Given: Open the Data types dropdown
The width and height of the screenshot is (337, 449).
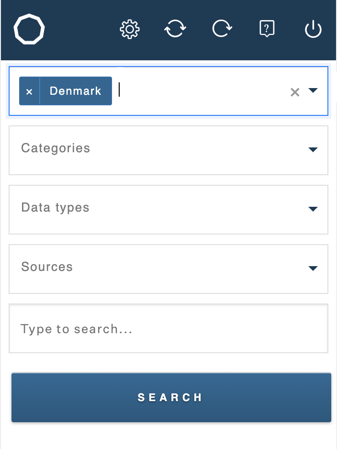Looking at the screenshot, I should coord(168,210).
